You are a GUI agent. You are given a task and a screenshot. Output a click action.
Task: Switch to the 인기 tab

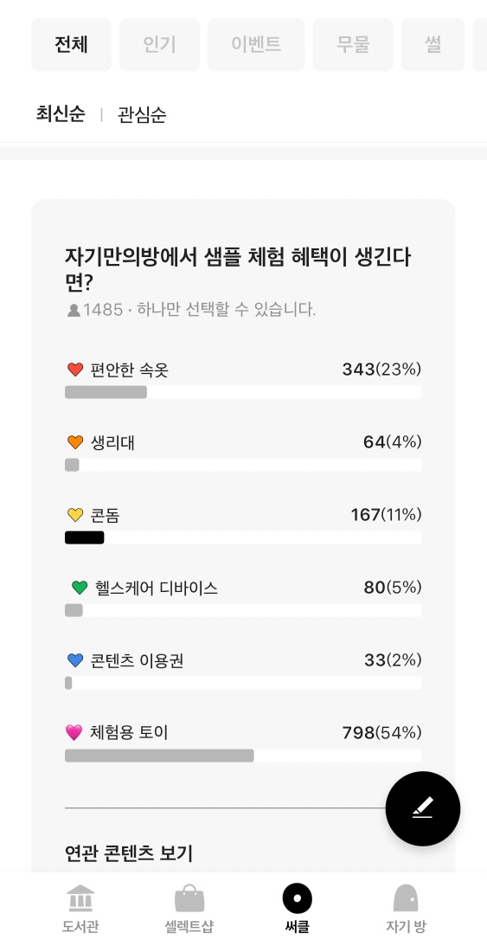tap(159, 45)
